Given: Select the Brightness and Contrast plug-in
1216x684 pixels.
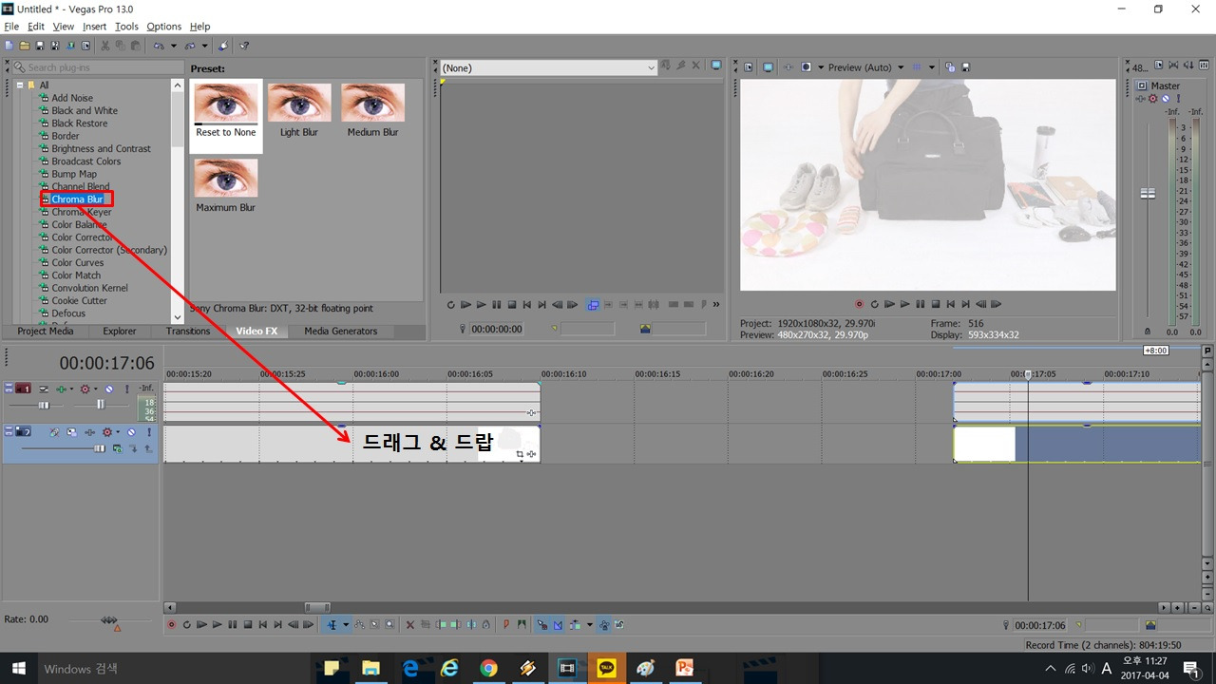Looking at the screenshot, I should (101, 148).
